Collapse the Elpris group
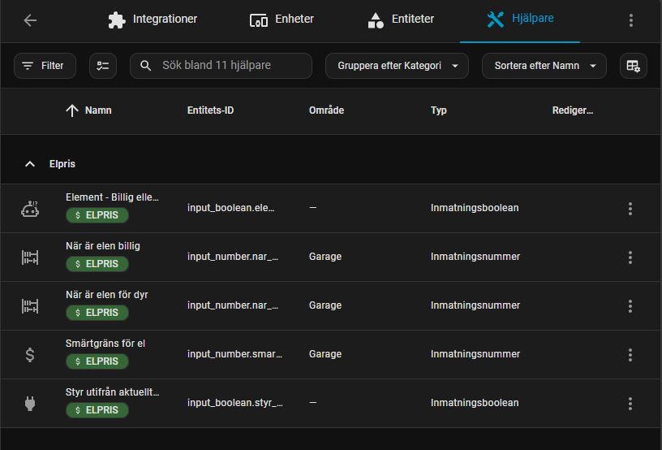This screenshot has height=450, width=662. [30, 164]
